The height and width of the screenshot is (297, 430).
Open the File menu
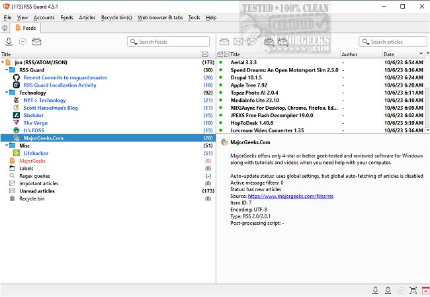click(7, 18)
